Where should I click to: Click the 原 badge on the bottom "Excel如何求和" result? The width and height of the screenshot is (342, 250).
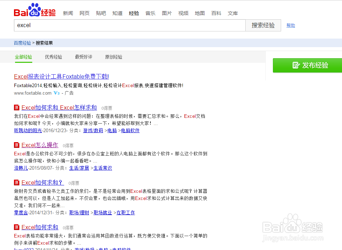16,227
